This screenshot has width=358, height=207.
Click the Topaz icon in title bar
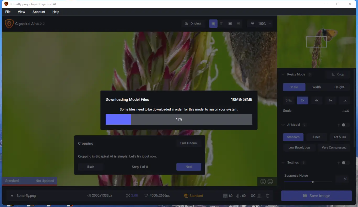(x=6, y=4)
